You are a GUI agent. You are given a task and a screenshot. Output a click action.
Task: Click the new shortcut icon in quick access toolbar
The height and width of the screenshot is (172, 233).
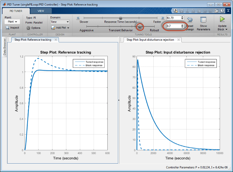[176, 11]
